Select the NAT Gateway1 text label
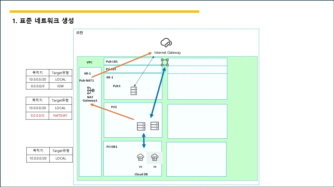Screen dimensions: 334x187 [x=90, y=99]
